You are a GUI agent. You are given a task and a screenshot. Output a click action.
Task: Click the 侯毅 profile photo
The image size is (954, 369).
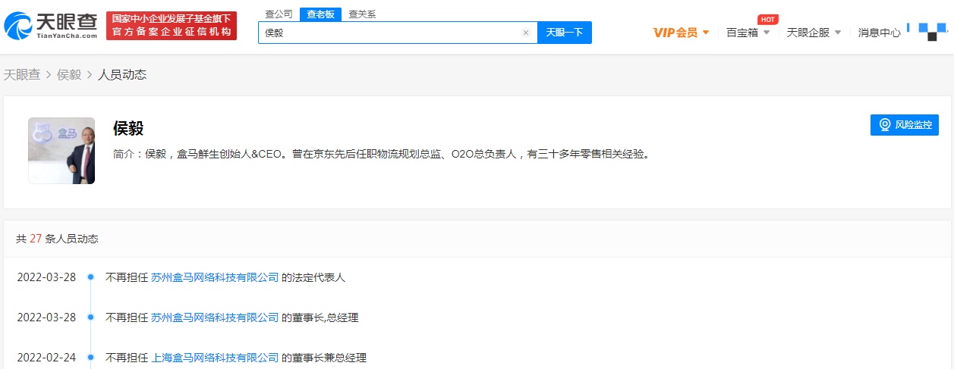tap(61, 151)
